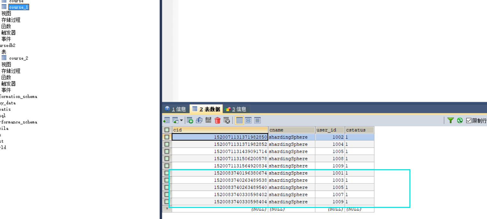Viewport: 487px width, 219px height.
Task: Refresh the table data with the green arrows icon
Action: click(460, 120)
